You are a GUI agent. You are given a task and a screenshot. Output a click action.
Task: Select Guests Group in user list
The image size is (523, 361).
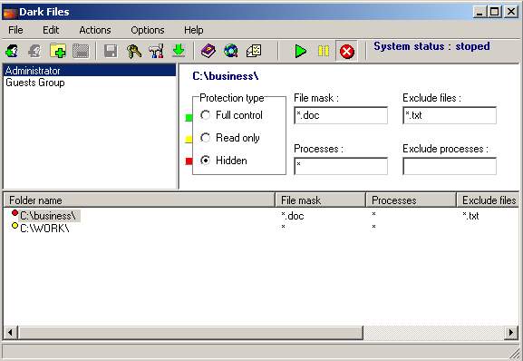coord(90,83)
